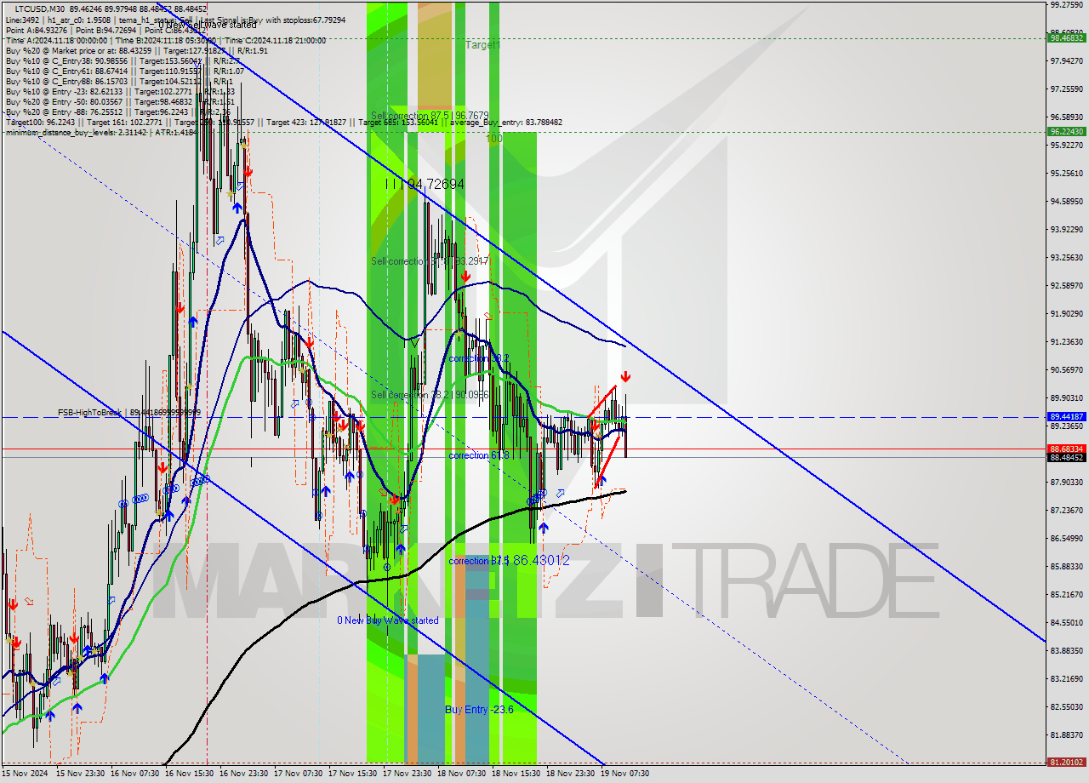Select the '17 Nov 23:30' time axis label
Viewport: 1089px width, 783px height.
click(x=407, y=774)
